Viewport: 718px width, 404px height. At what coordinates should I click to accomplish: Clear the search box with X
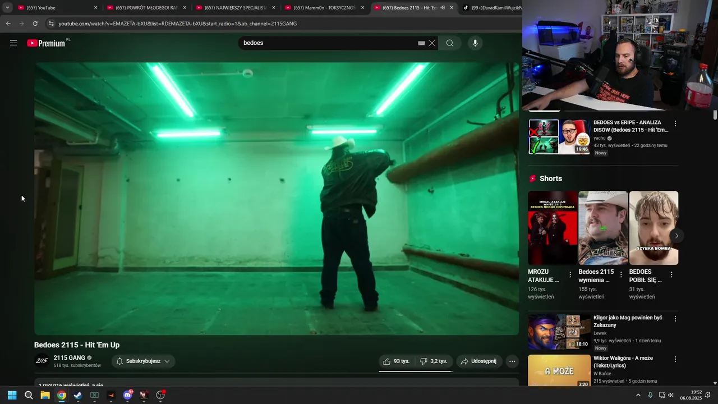(432, 43)
